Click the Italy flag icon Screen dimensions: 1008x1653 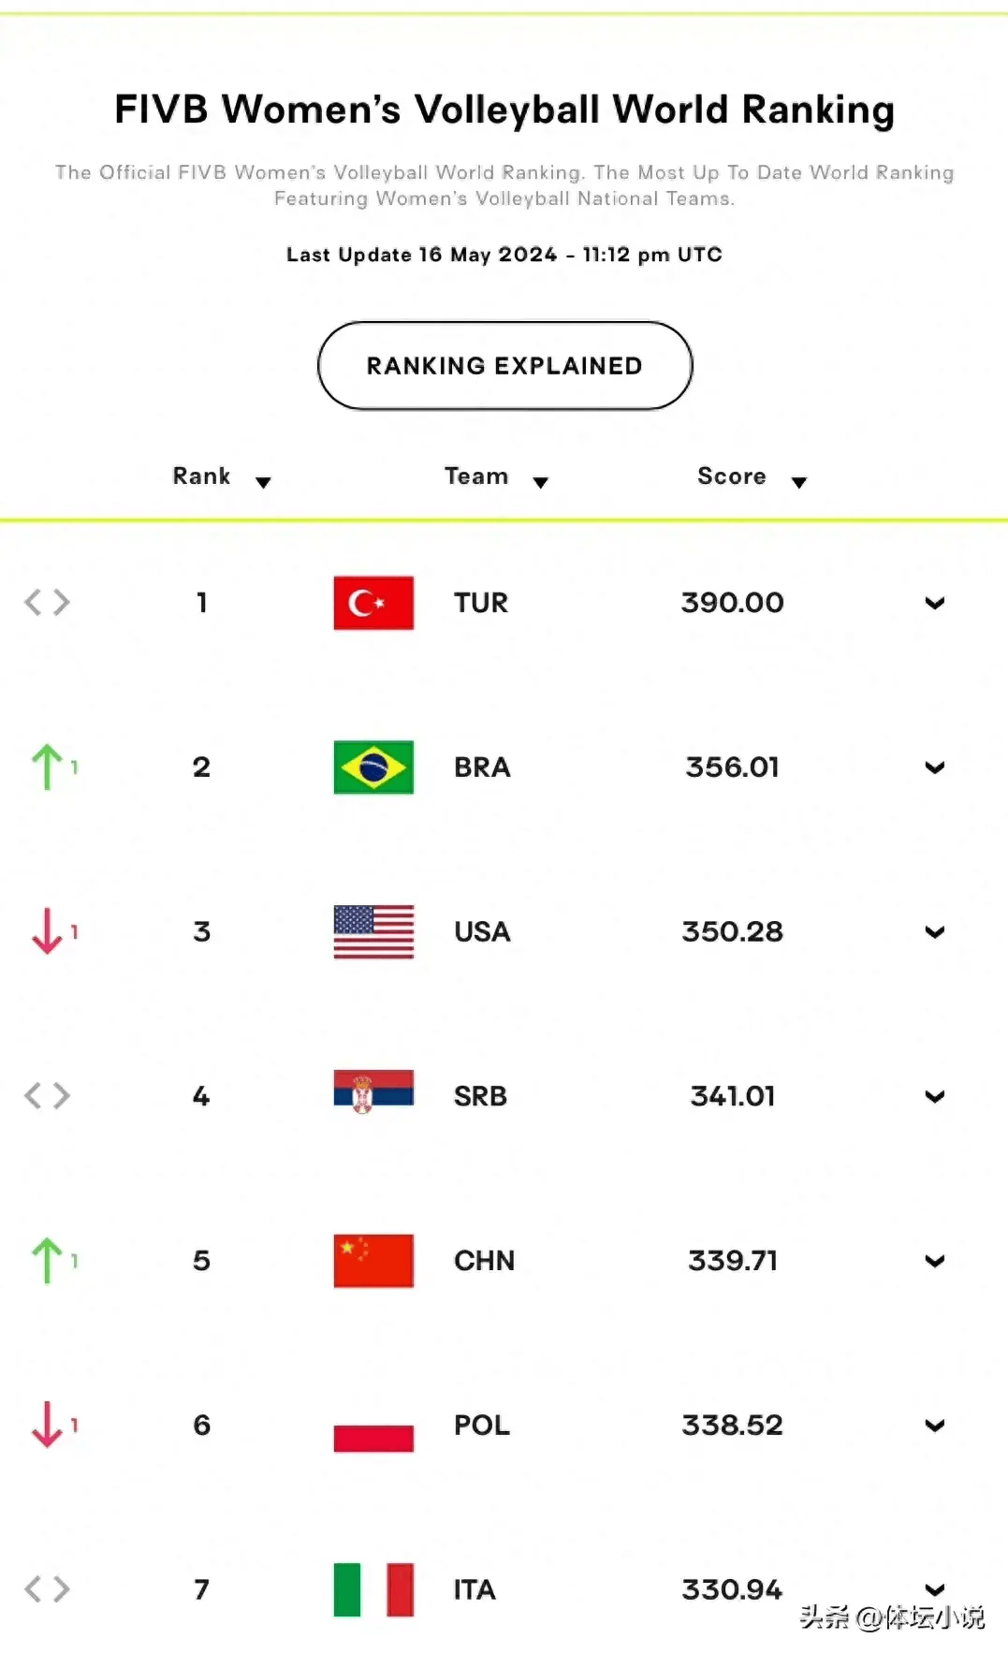coord(373,1589)
